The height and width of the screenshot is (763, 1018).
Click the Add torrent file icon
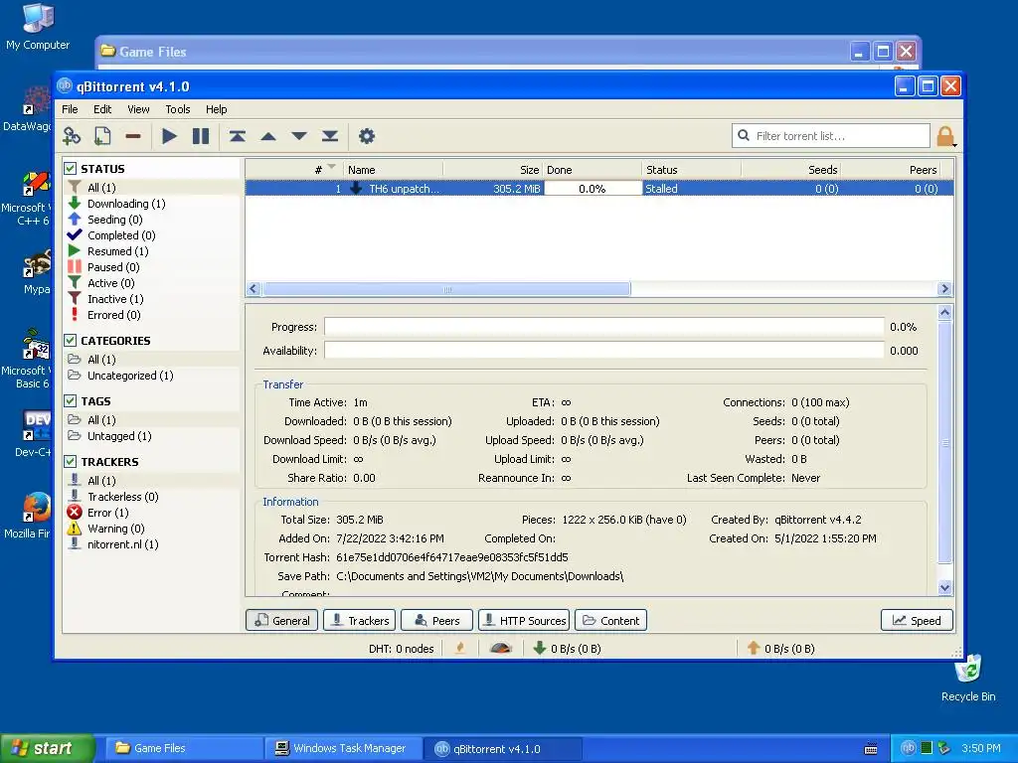[x=102, y=136]
